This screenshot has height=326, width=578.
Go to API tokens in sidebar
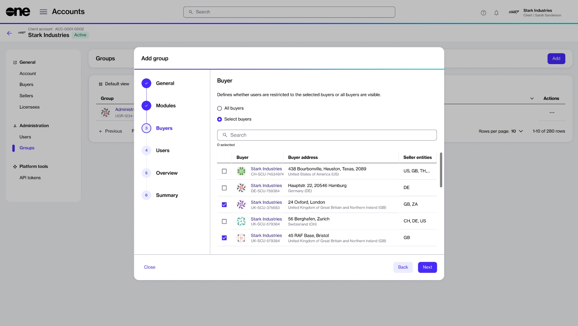[x=30, y=178]
